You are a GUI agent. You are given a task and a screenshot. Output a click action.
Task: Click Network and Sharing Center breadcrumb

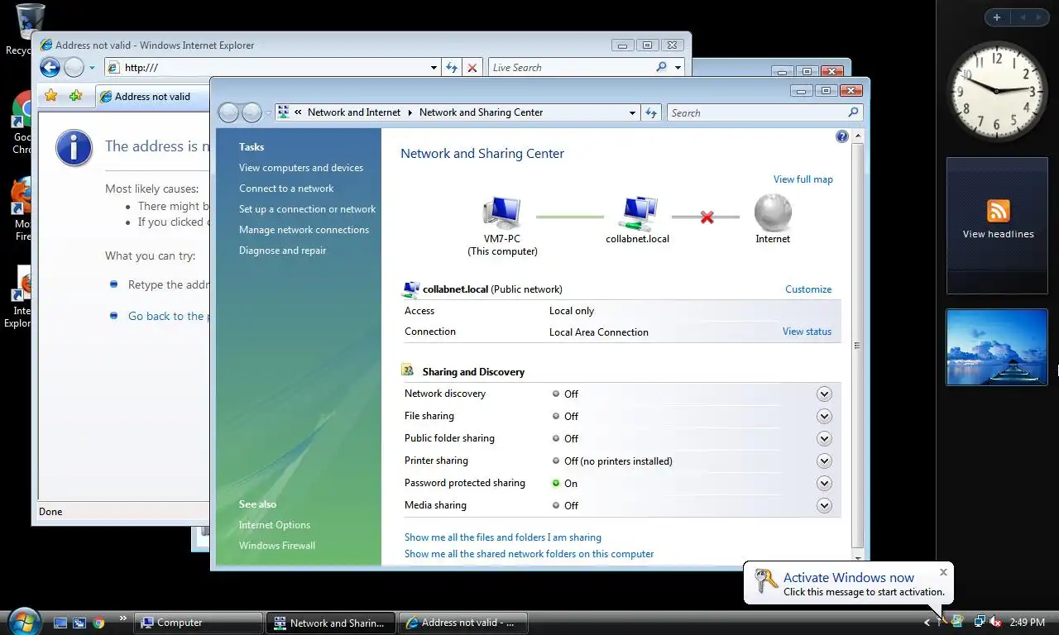tap(481, 112)
